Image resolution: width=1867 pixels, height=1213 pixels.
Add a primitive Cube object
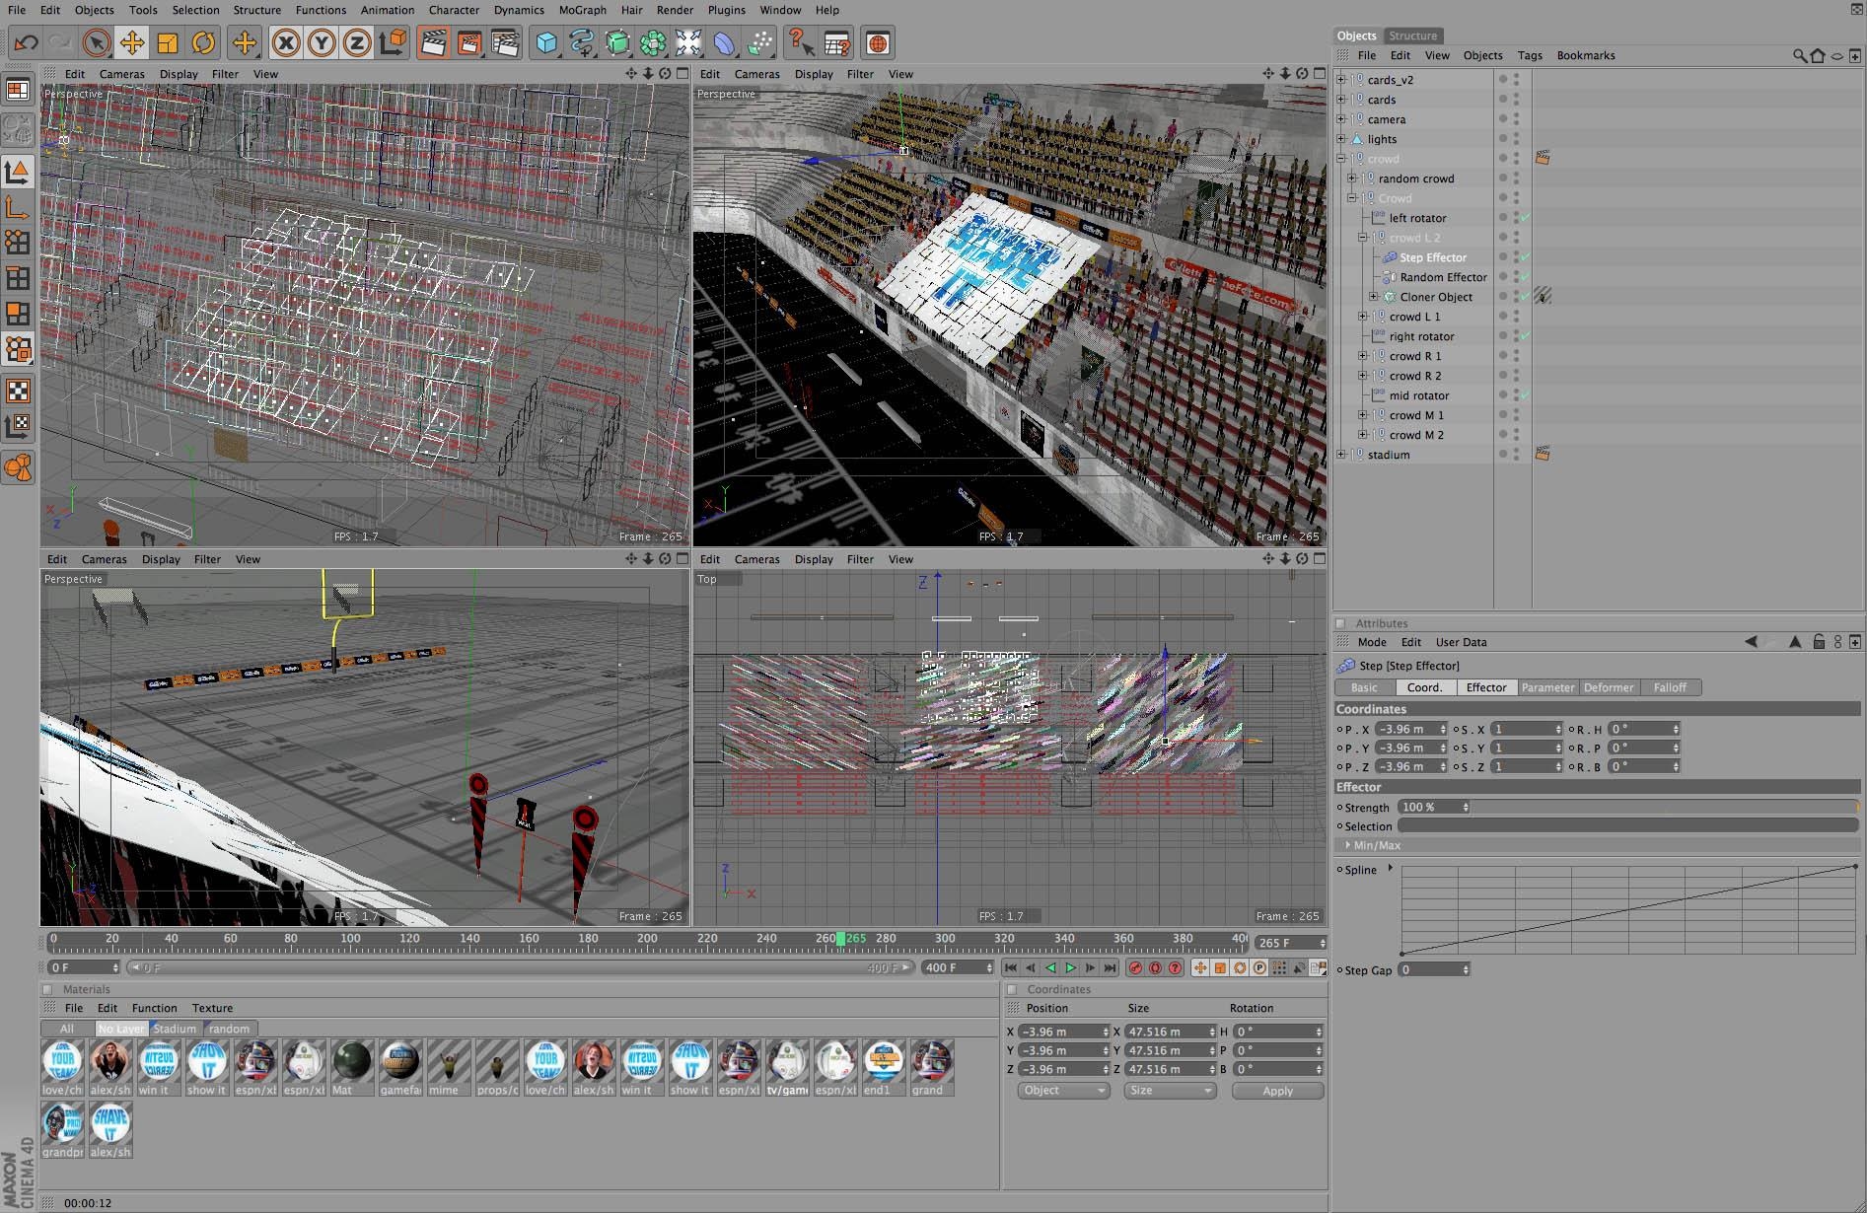[x=546, y=42]
